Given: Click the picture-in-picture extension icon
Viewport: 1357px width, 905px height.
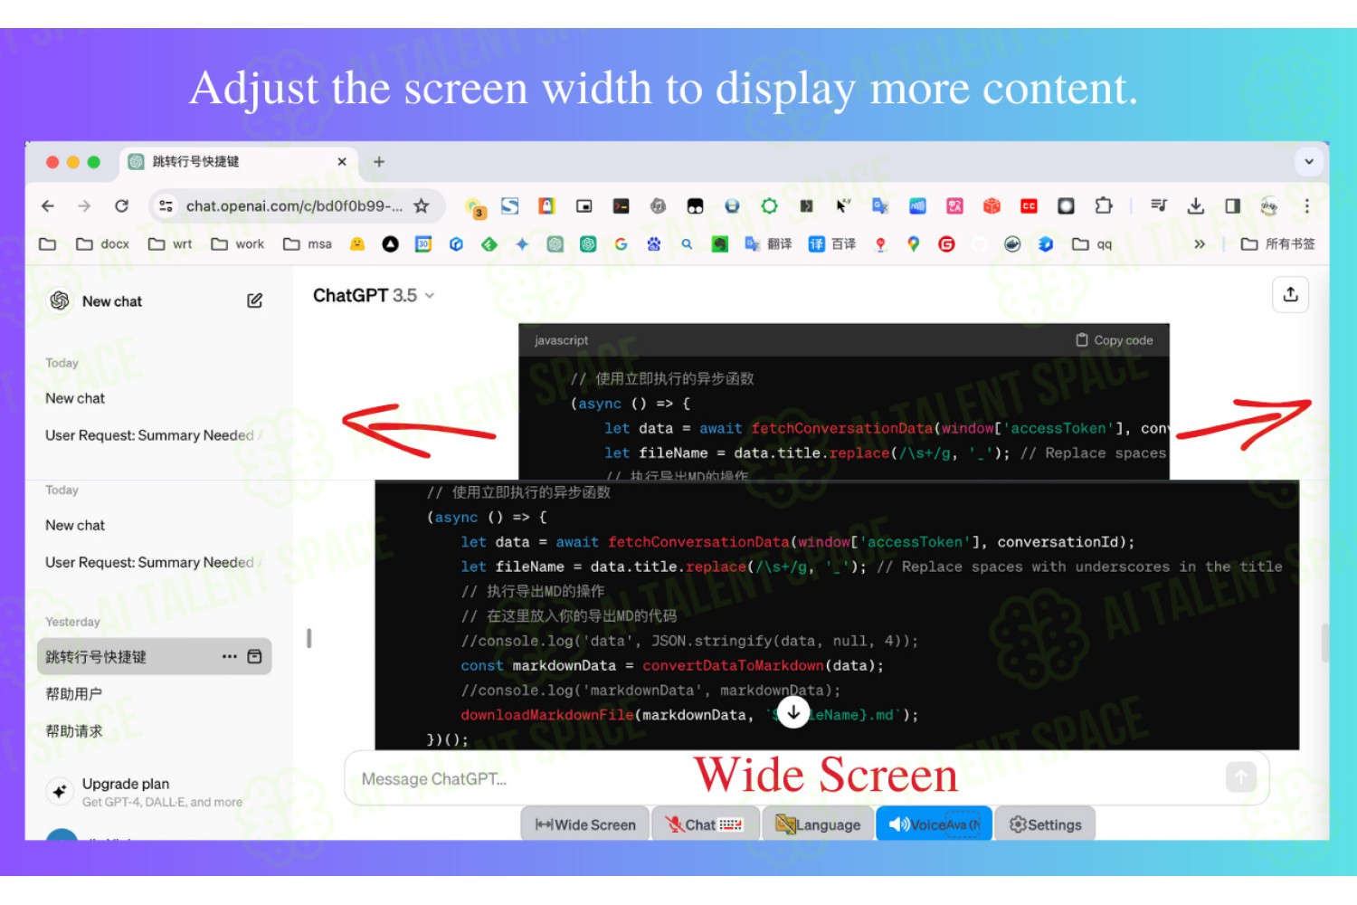Looking at the screenshot, I should pyautogui.click(x=584, y=206).
